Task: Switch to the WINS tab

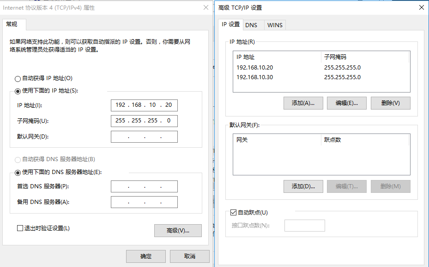Action: [275, 25]
